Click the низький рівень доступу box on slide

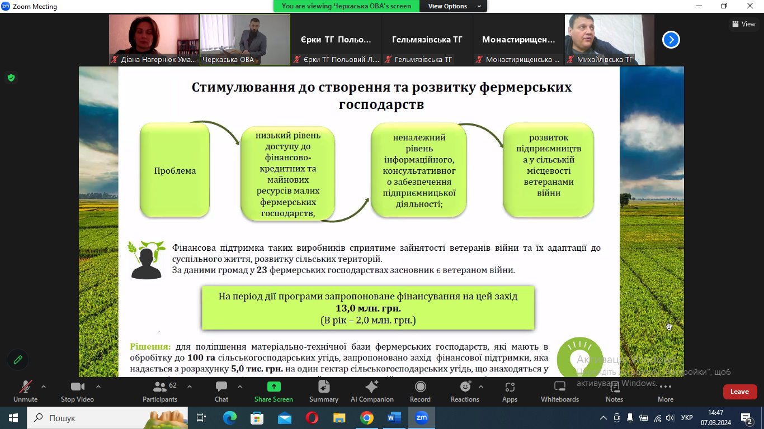(x=287, y=173)
